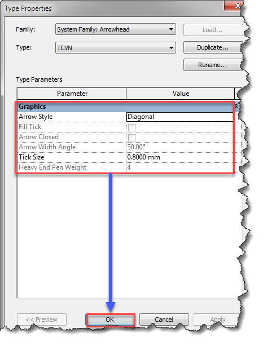Click the Apply button

coord(217,320)
